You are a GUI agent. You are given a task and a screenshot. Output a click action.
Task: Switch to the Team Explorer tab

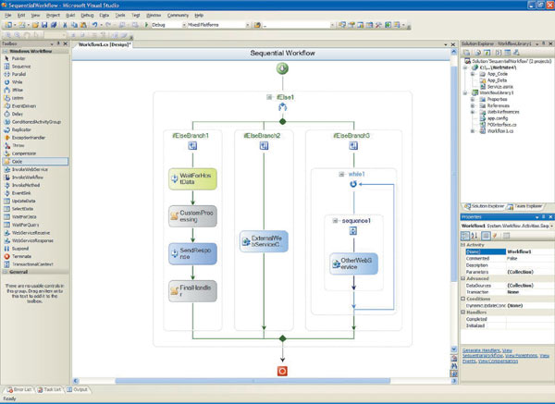pyautogui.click(x=524, y=206)
